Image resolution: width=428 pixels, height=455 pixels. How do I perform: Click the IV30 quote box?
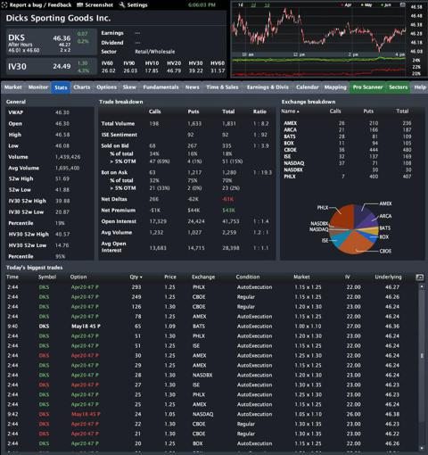51,67
